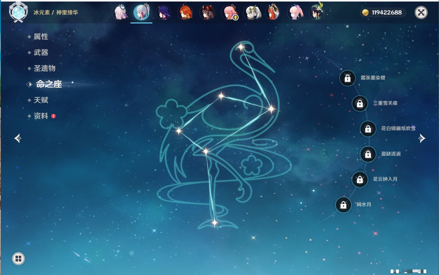
Task: Open the 属性 attributes tab
Action: coord(41,37)
